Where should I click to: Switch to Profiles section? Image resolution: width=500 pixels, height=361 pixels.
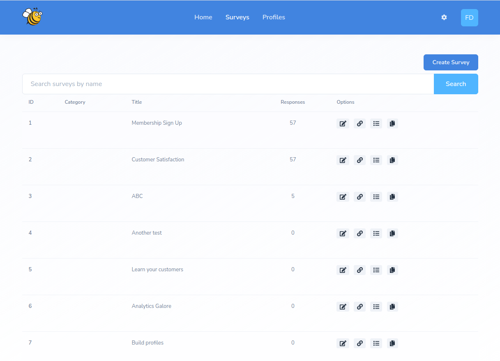pos(274,17)
